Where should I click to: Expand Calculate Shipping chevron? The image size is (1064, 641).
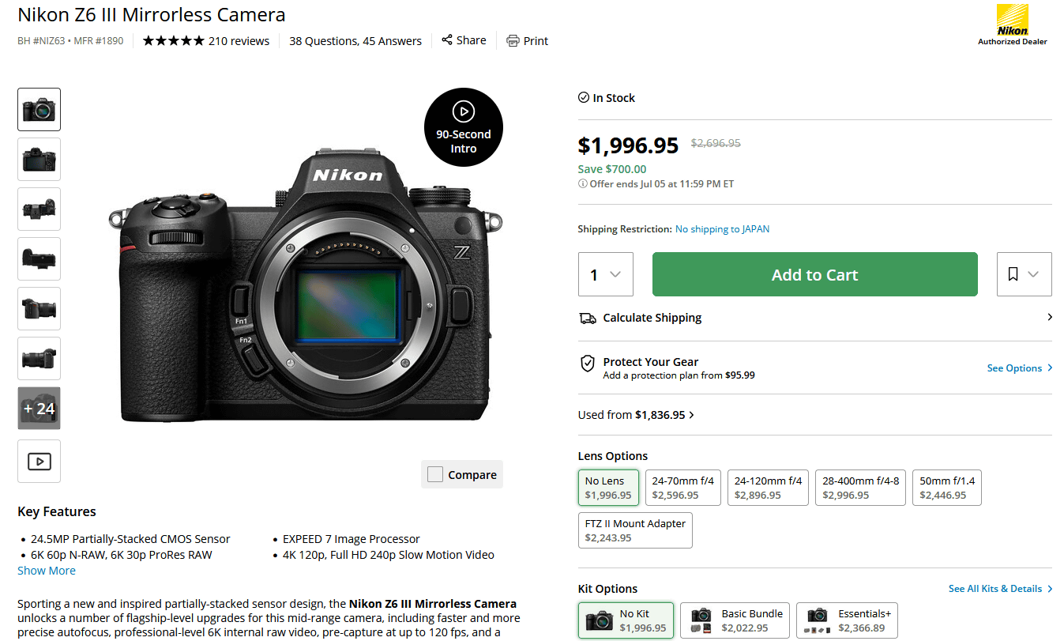coord(1049,317)
